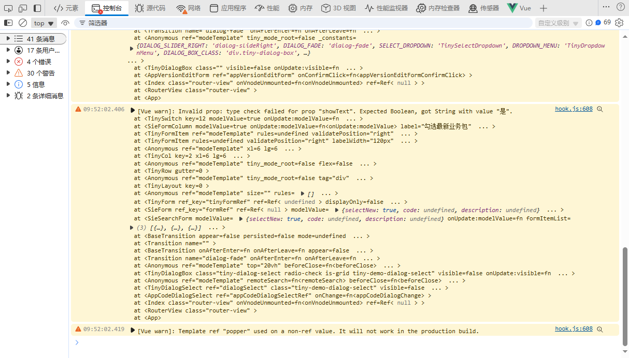Open the three-dots customize DevTools menu

coord(606,7)
